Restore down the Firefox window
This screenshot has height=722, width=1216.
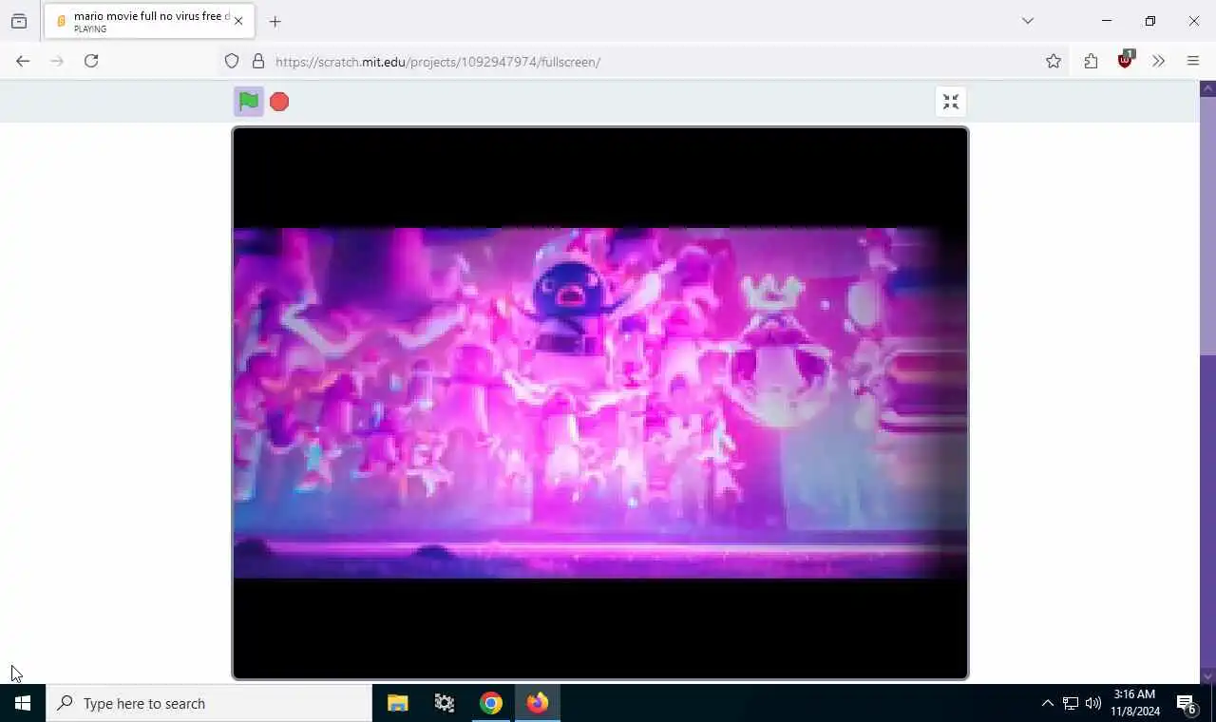(x=1150, y=21)
